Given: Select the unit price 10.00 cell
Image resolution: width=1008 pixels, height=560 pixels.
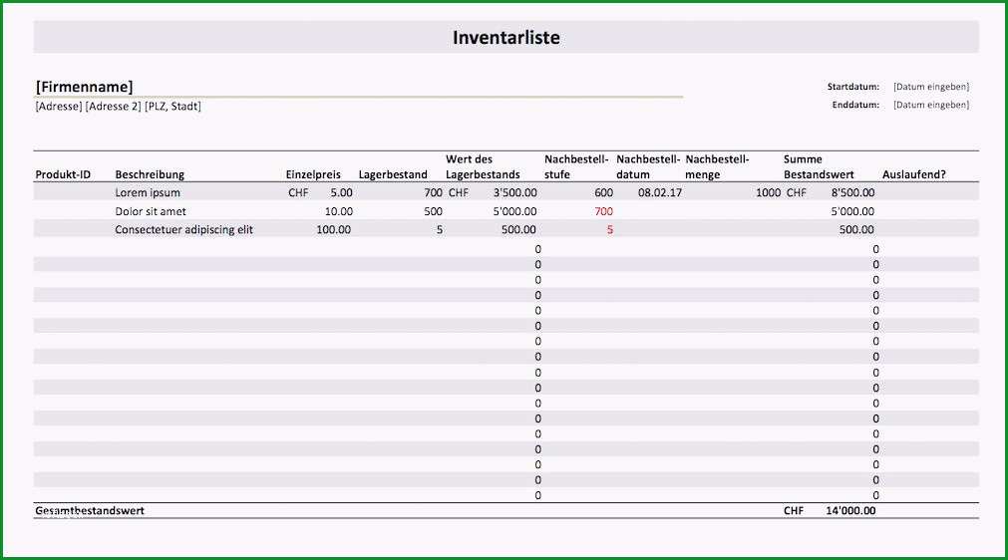Looking at the screenshot, I should (x=339, y=211).
